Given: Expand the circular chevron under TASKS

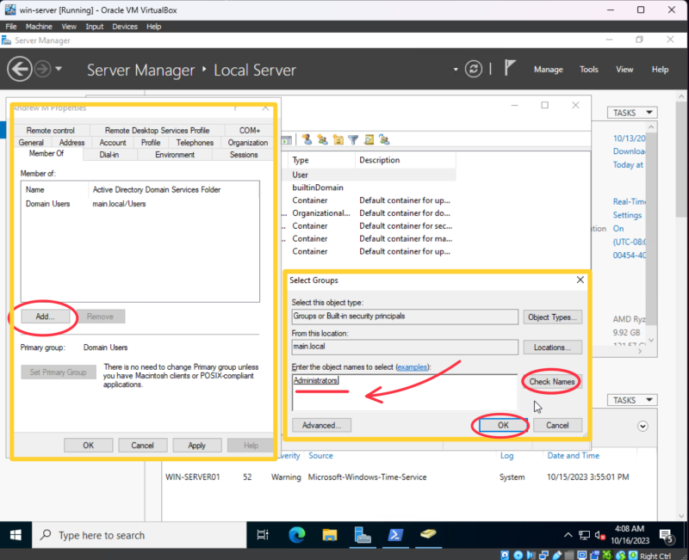Looking at the screenshot, I should (x=642, y=426).
